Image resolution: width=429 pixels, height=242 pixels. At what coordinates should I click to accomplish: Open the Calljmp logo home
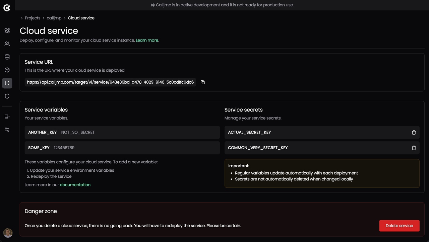7,8
